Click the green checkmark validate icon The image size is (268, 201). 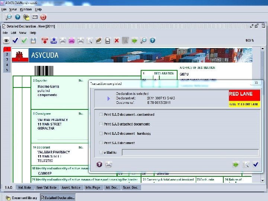point(24,41)
